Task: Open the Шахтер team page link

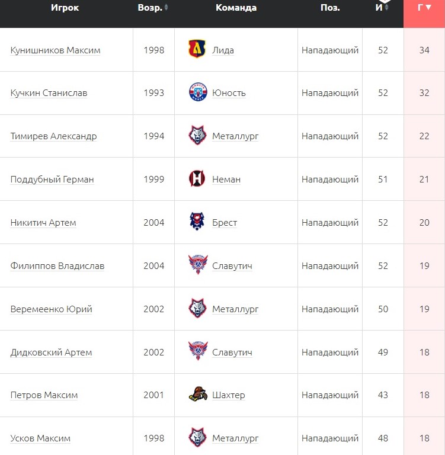Action: [228, 395]
